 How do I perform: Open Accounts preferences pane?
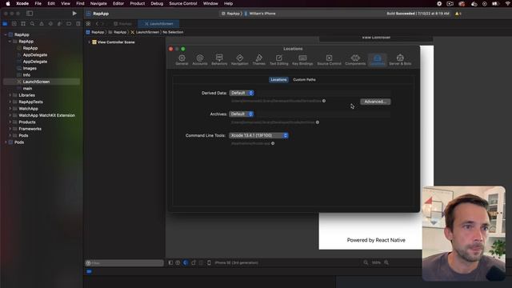[x=200, y=60]
